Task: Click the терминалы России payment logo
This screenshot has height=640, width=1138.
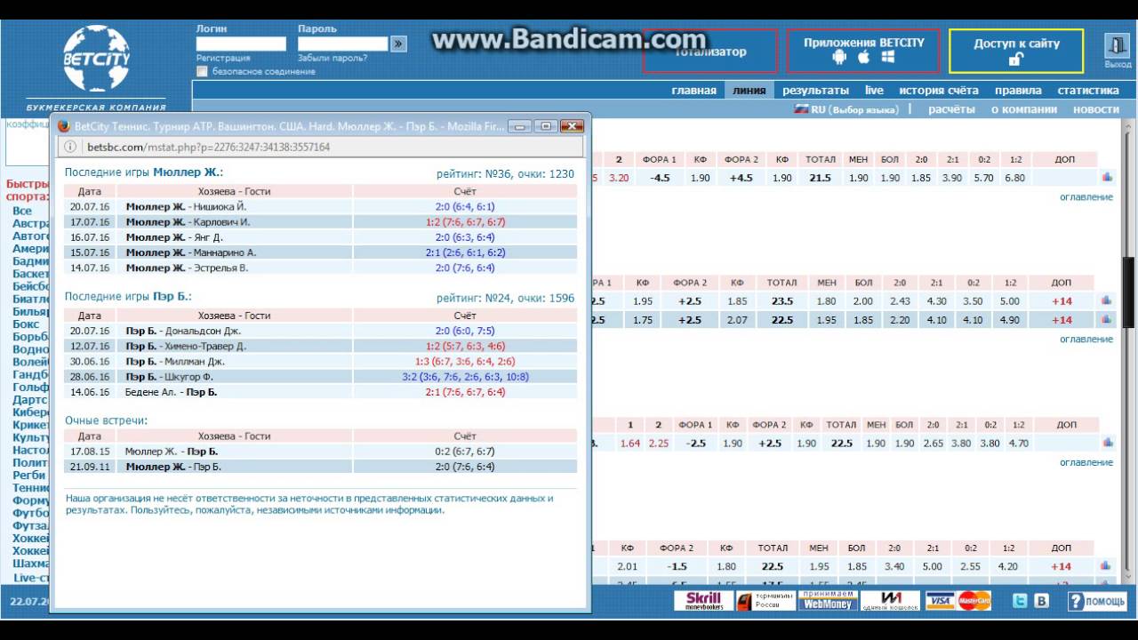Action: coord(765,601)
